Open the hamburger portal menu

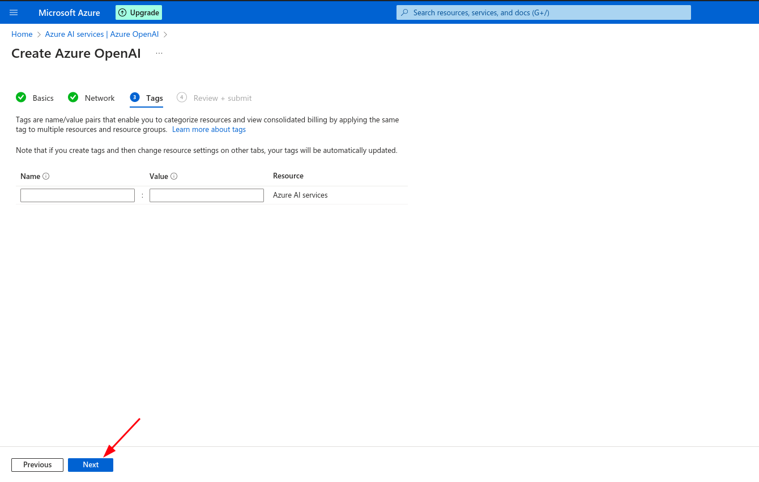point(14,12)
